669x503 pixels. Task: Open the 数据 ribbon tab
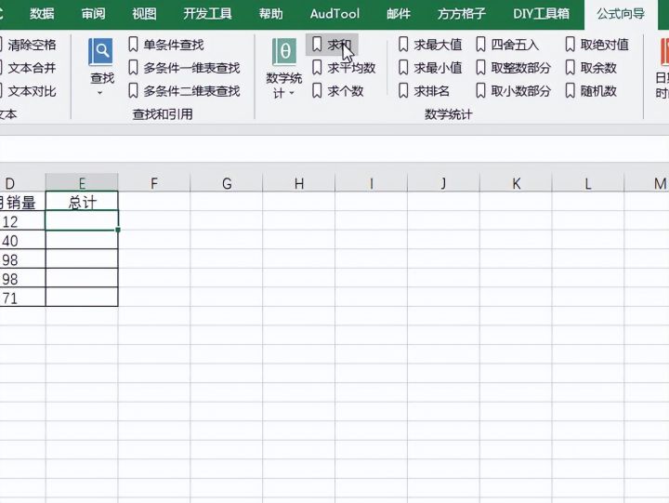tap(42, 14)
